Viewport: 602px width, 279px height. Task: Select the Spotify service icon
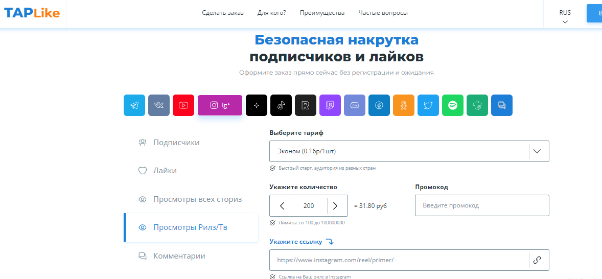point(453,105)
